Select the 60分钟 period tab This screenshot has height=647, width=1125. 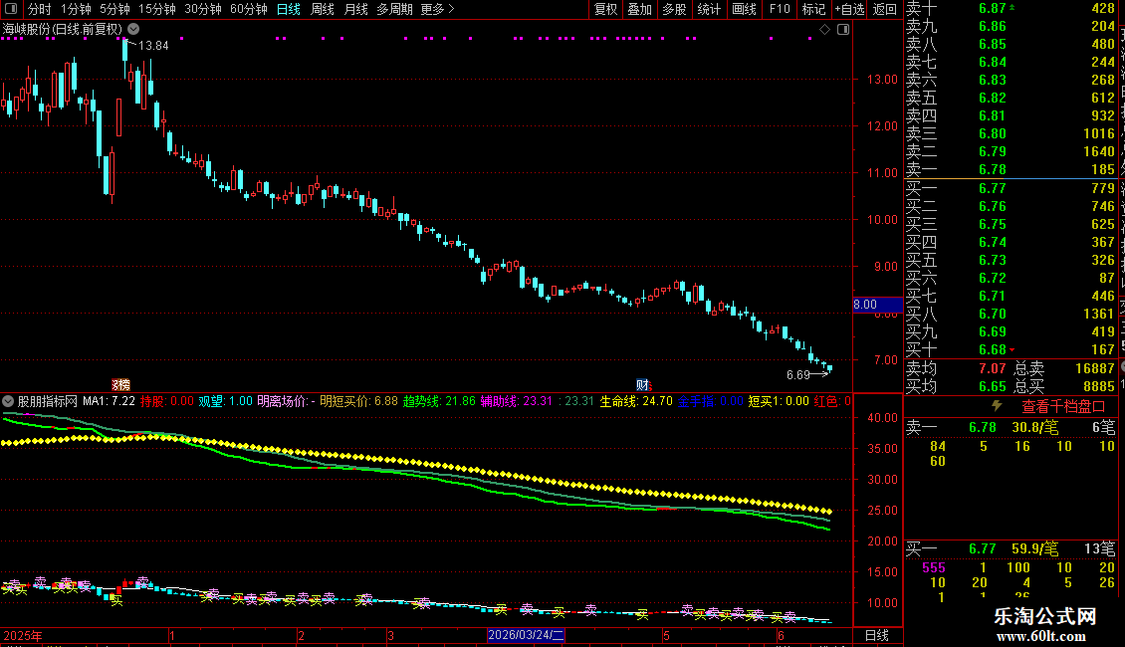(248, 9)
